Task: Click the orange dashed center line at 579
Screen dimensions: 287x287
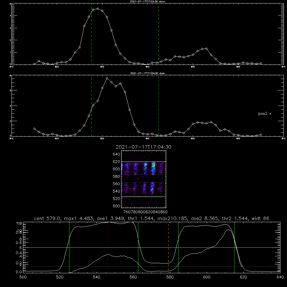Action: click(x=168, y=247)
